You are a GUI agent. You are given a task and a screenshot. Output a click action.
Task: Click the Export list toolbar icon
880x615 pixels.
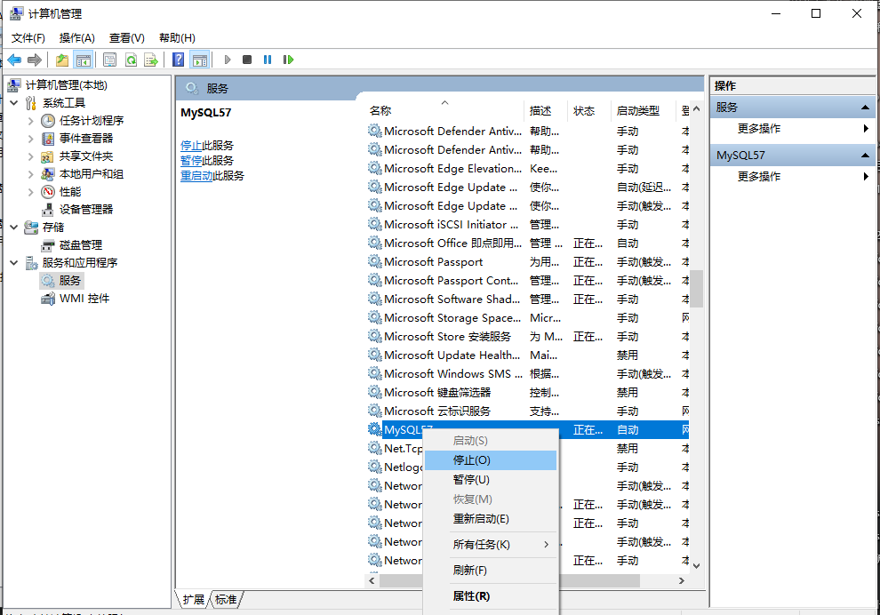click(x=151, y=60)
